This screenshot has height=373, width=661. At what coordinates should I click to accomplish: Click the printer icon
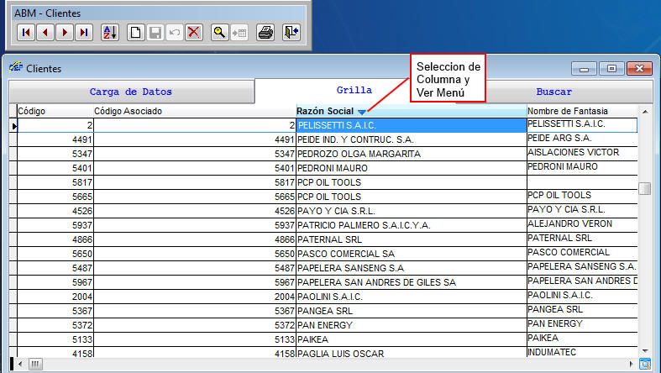tap(265, 33)
